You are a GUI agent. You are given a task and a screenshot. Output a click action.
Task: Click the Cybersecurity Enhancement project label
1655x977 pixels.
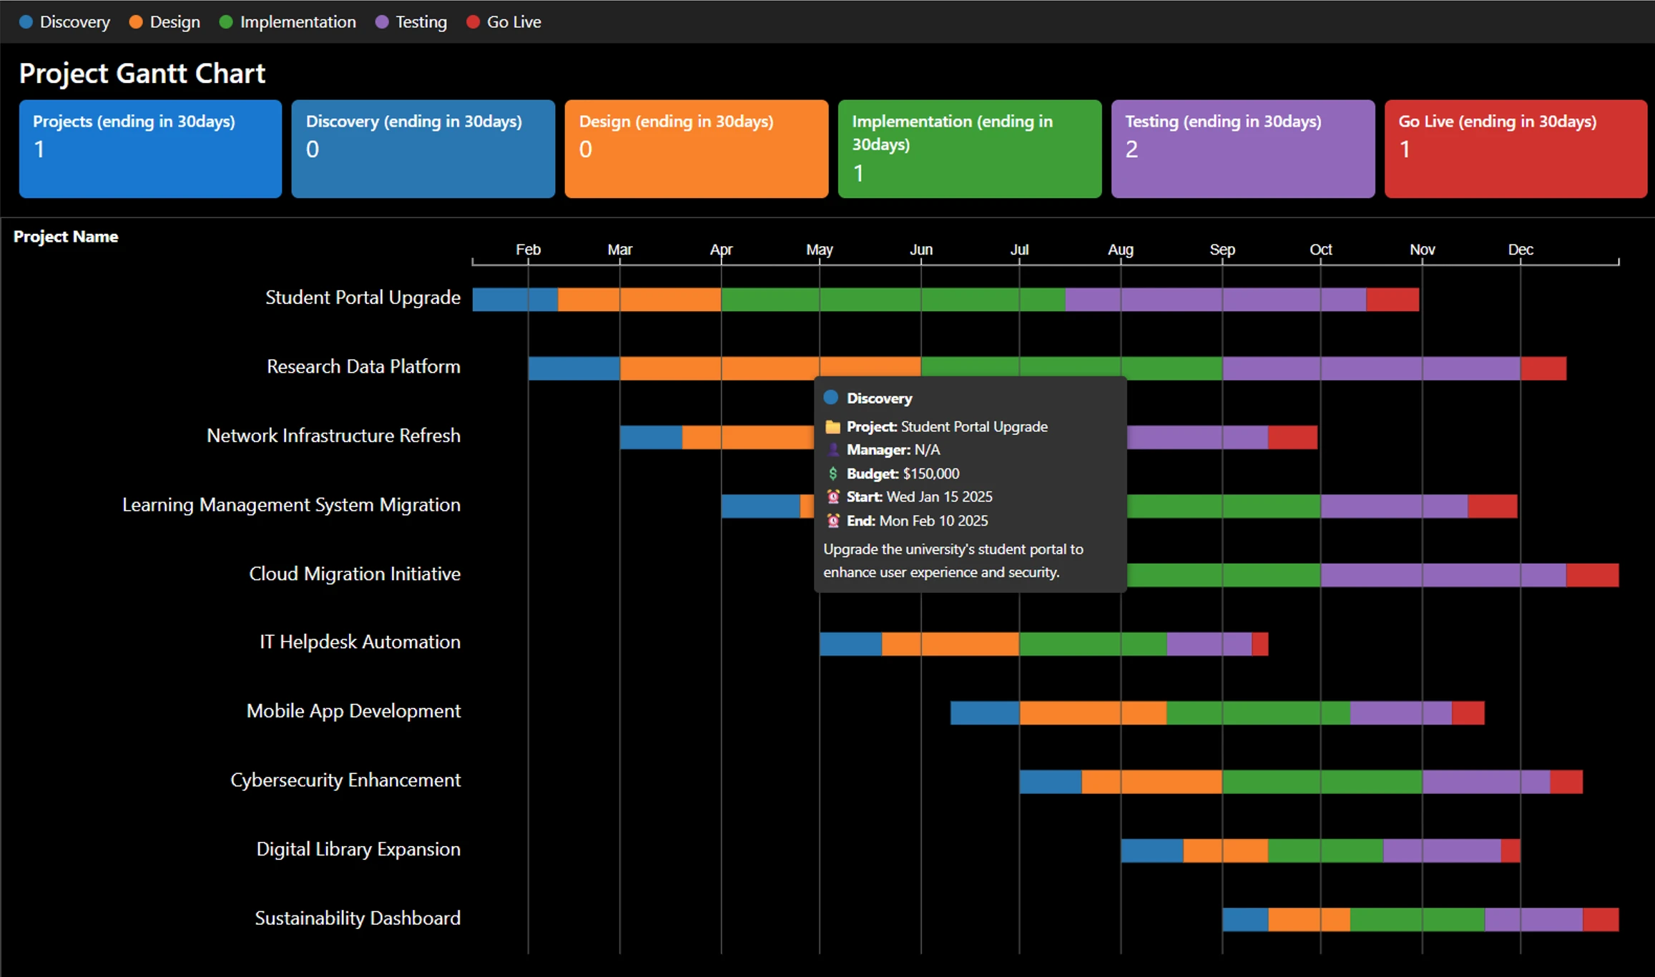tap(345, 780)
